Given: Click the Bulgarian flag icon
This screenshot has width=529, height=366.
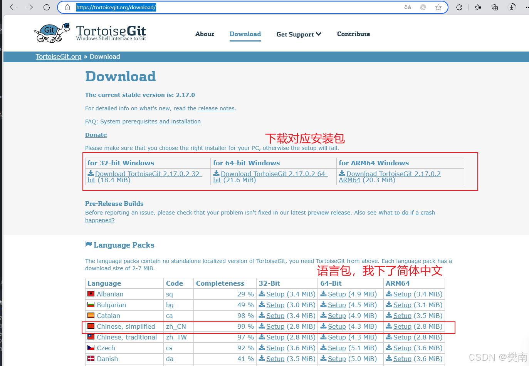Looking at the screenshot, I should (91, 304).
